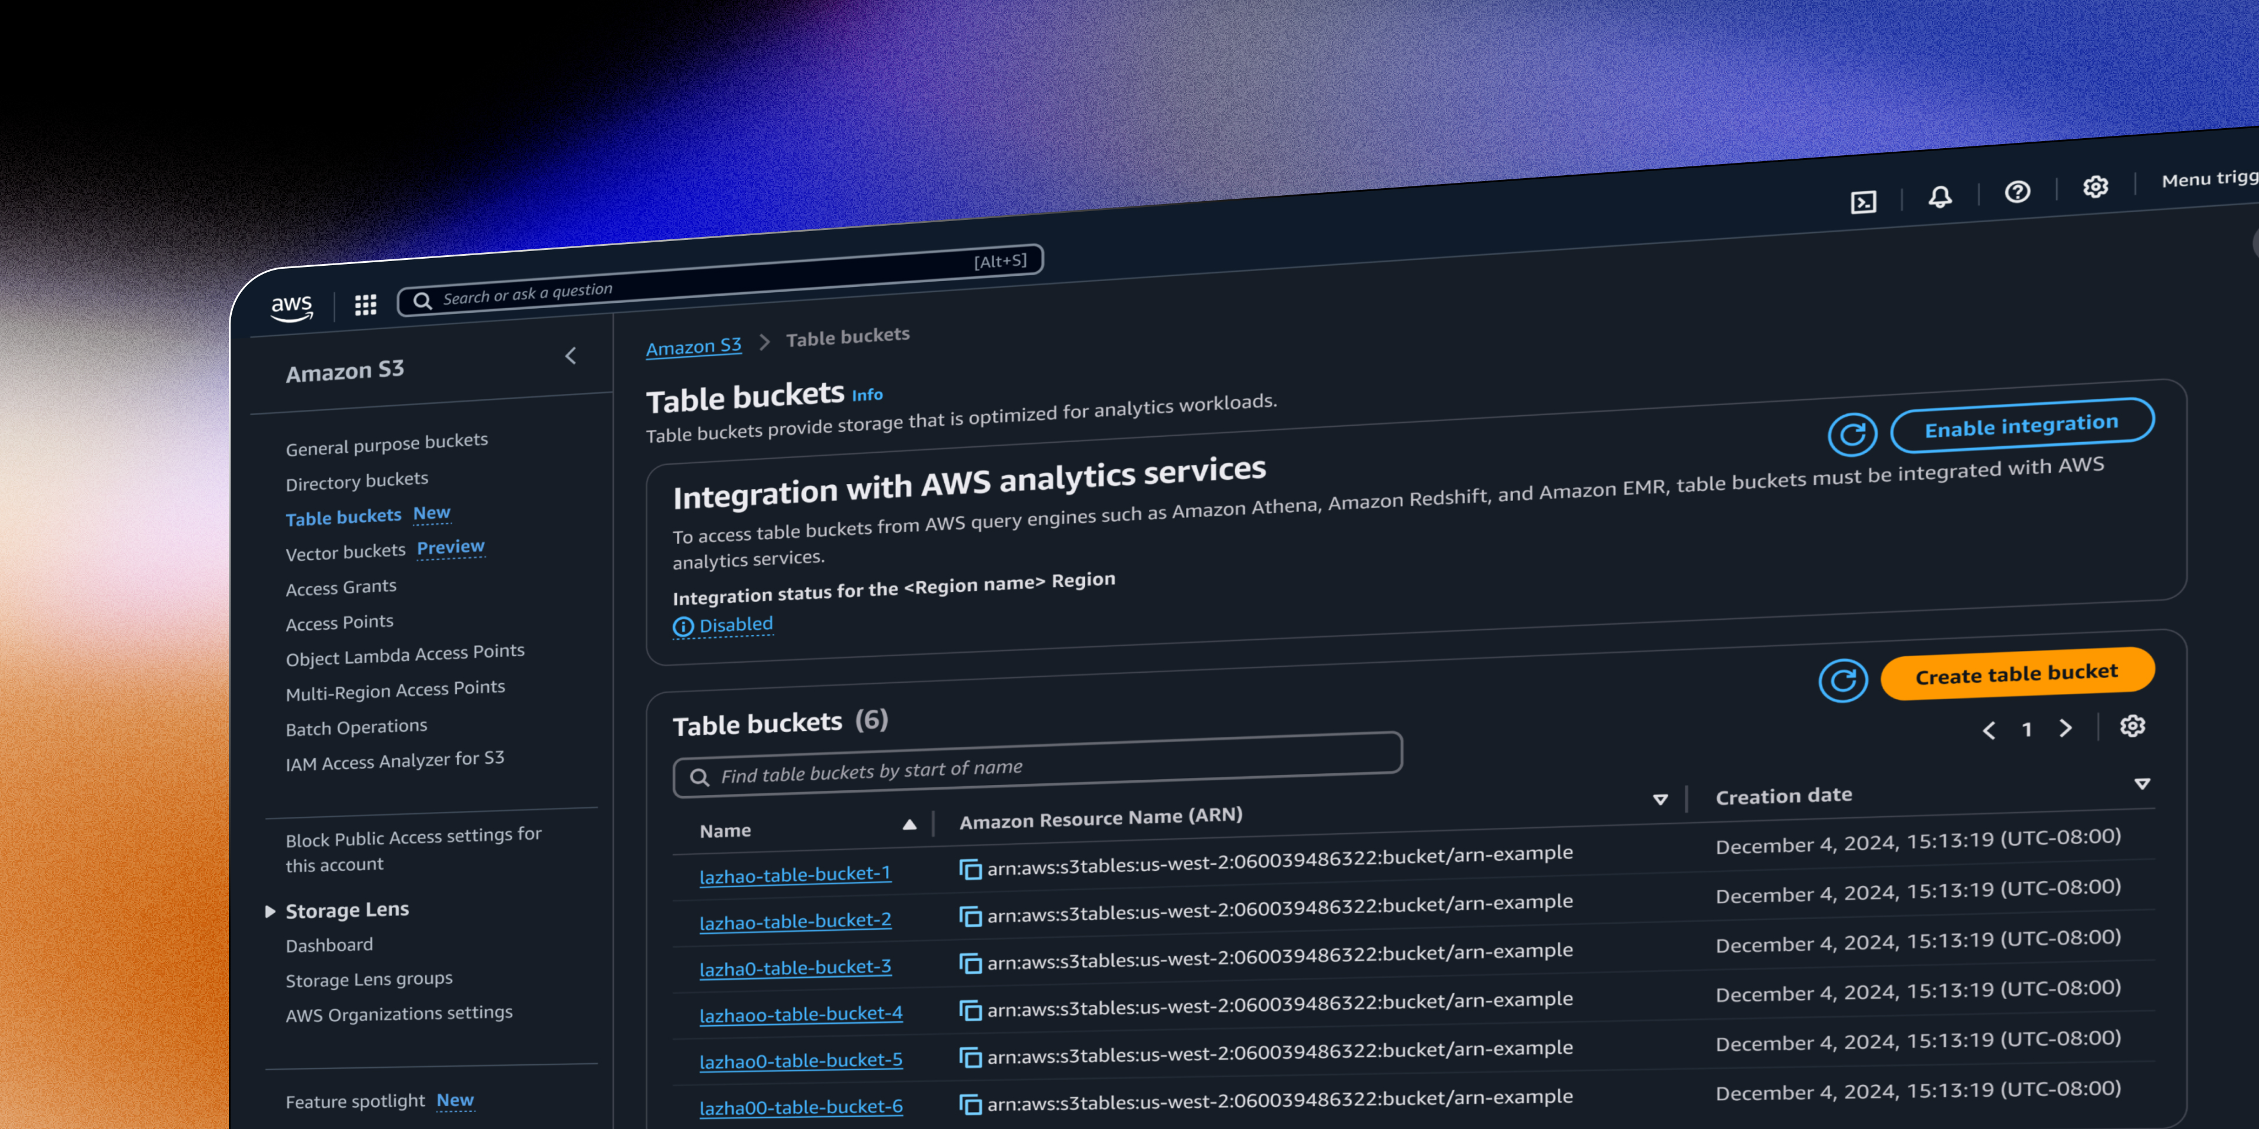Screen dimensions: 2259x1129
Task: Click the refresh icon beside Enable integration
Action: click(1852, 434)
